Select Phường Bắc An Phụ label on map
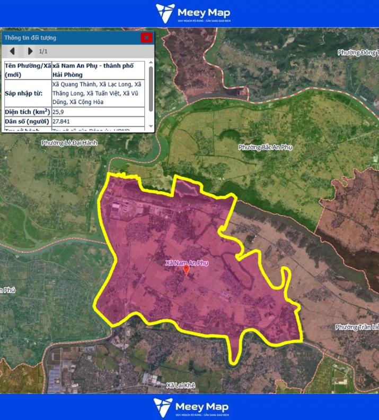Image resolution: width=379 pixels, height=420 pixels. click(x=265, y=147)
